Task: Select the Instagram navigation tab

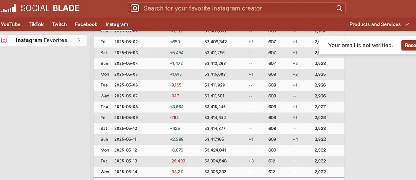Action: click(117, 24)
